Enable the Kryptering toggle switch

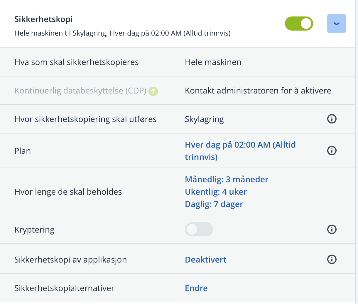click(x=199, y=229)
